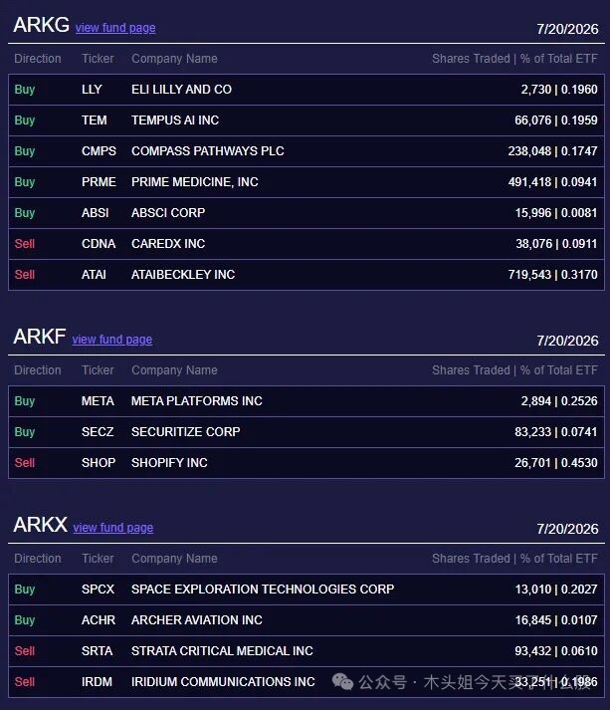The image size is (610, 710).
Task: Select ARCHER AVIATION INC row
Action: pyautogui.click(x=306, y=620)
